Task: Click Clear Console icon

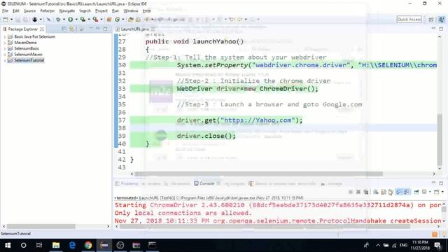Action: (x=376, y=192)
